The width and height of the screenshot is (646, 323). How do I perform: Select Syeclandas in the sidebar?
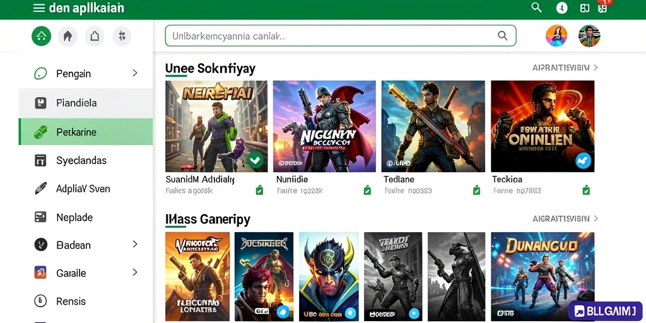[x=86, y=160]
